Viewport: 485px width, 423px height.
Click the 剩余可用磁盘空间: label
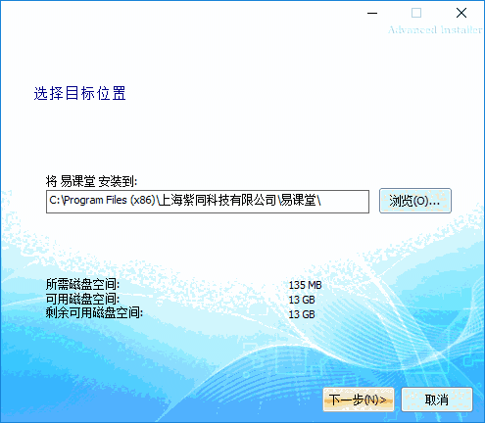coord(94,312)
